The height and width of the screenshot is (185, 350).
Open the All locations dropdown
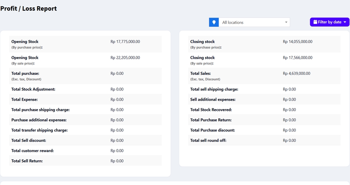(x=254, y=22)
